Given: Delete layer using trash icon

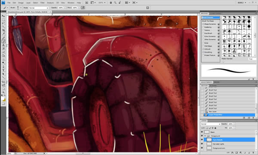Looking at the screenshot, I should (253, 153).
